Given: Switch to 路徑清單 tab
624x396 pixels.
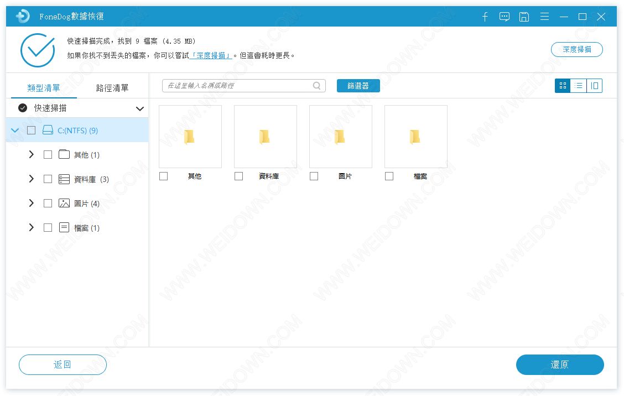Looking at the screenshot, I should [112, 88].
